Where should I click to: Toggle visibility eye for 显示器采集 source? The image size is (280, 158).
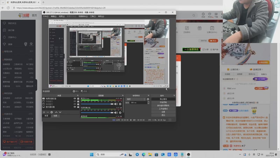coord(75,107)
